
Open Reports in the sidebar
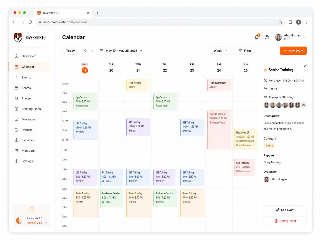pyautogui.click(x=31, y=130)
